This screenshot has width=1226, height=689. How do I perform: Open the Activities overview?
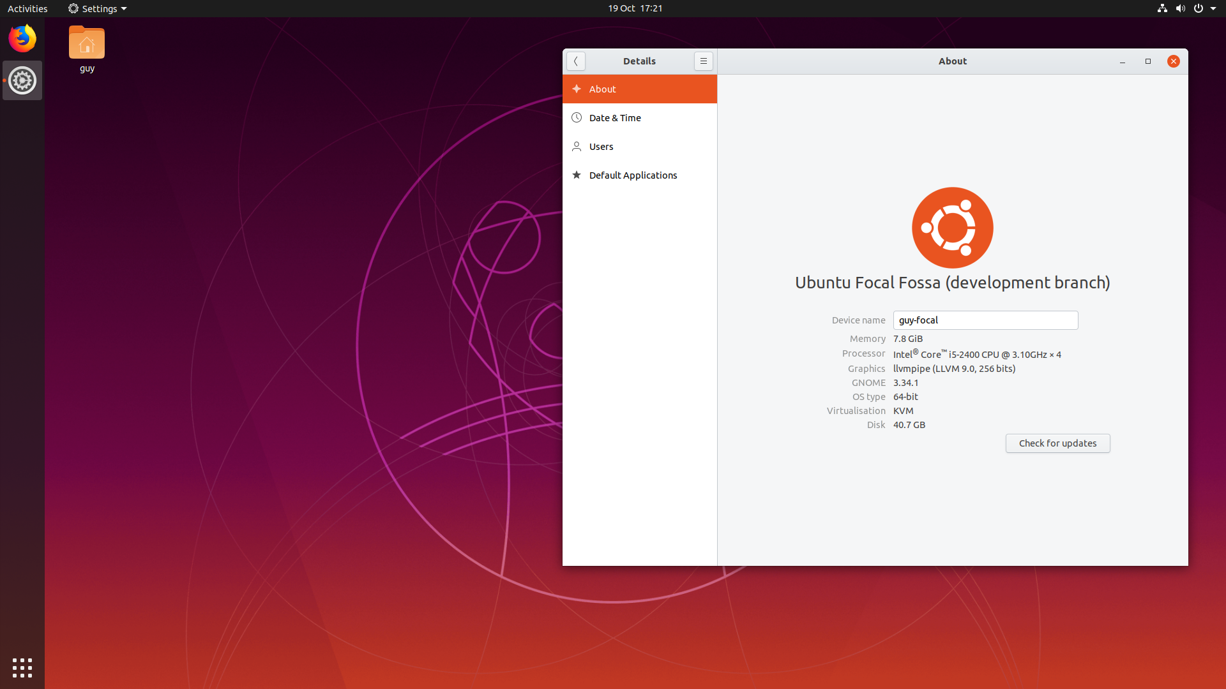click(x=27, y=8)
